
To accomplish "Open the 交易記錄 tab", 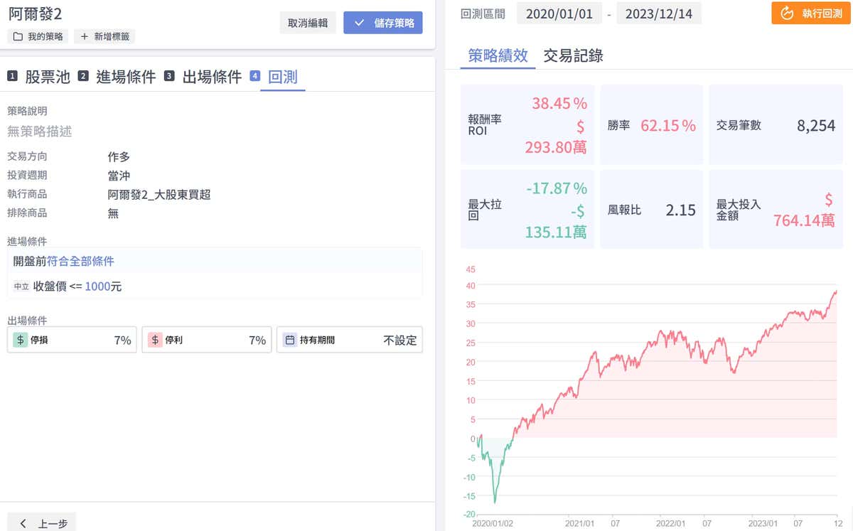I will [x=573, y=55].
